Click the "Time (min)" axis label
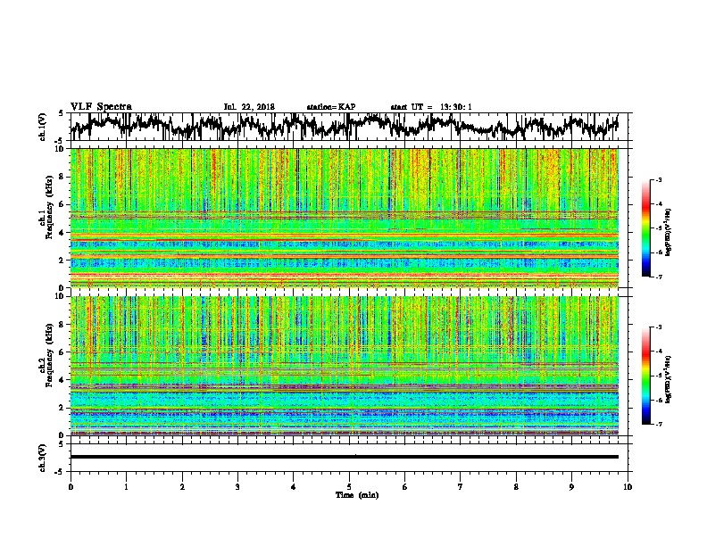The width and height of the screenshot is (707, 546). 357,495
